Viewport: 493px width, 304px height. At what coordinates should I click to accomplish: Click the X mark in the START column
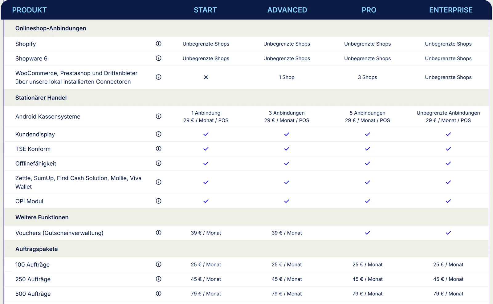206,77
